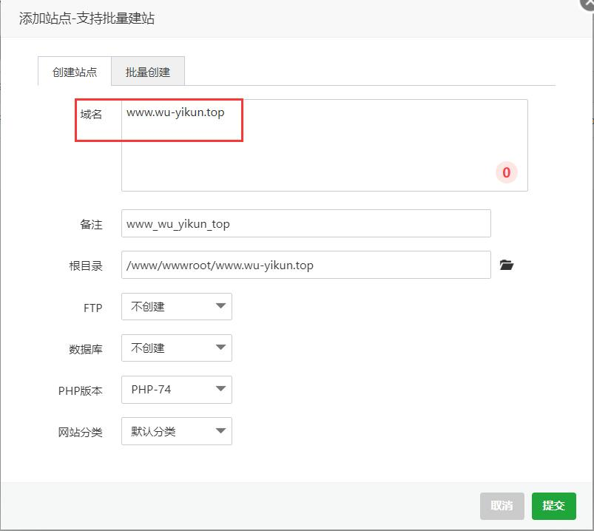Close the add site dialog
594x531 pixels.
pyautogui.click(x=589, y=3)
